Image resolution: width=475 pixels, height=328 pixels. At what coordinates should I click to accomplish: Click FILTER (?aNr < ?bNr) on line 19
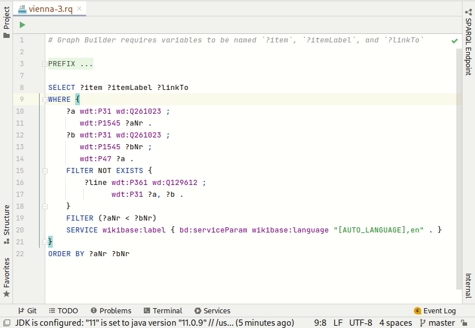pos(111,218)
